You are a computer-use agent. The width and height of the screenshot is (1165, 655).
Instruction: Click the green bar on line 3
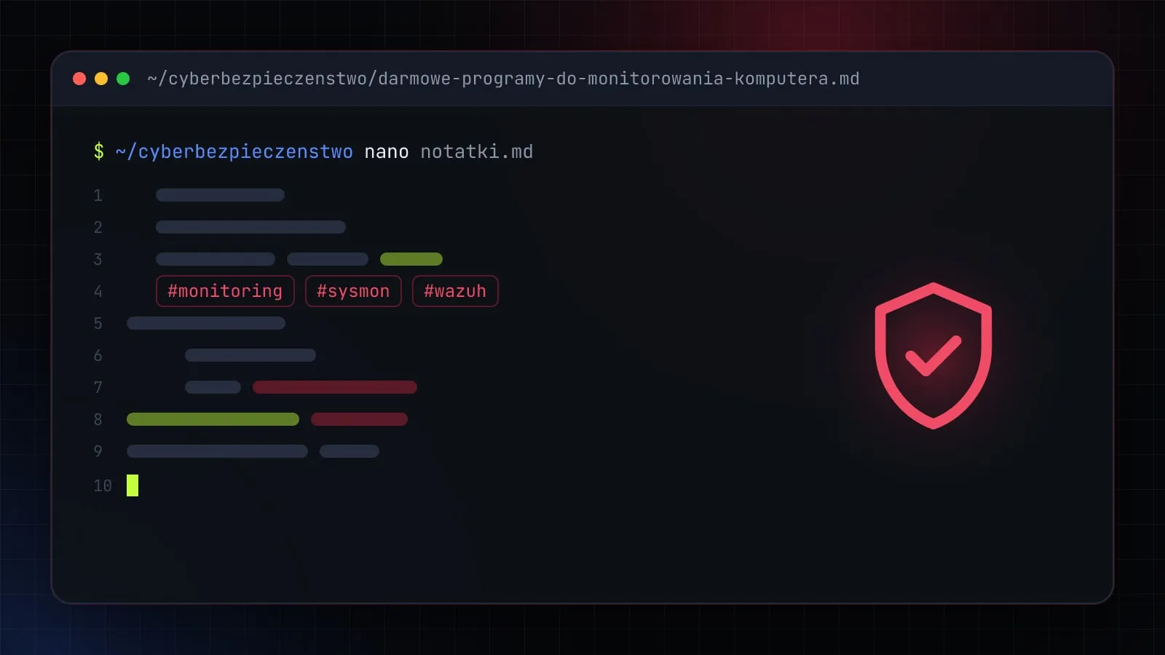point(411,259)
